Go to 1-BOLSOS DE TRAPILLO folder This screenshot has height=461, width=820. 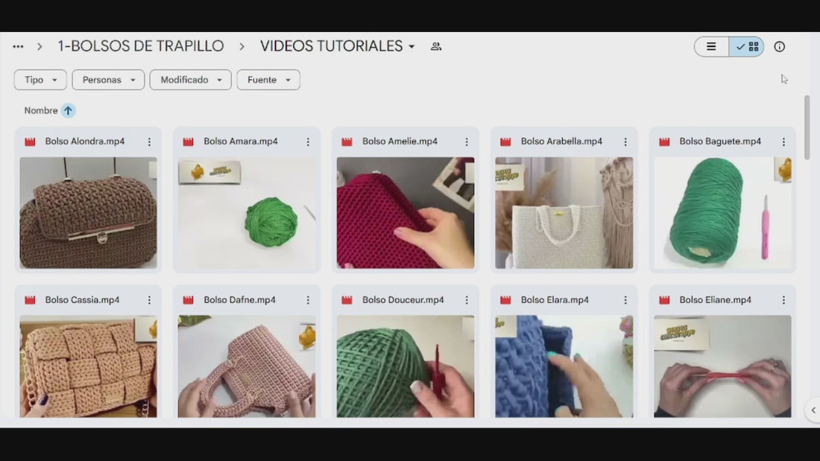pyautogui.click(x=141, y=46)
